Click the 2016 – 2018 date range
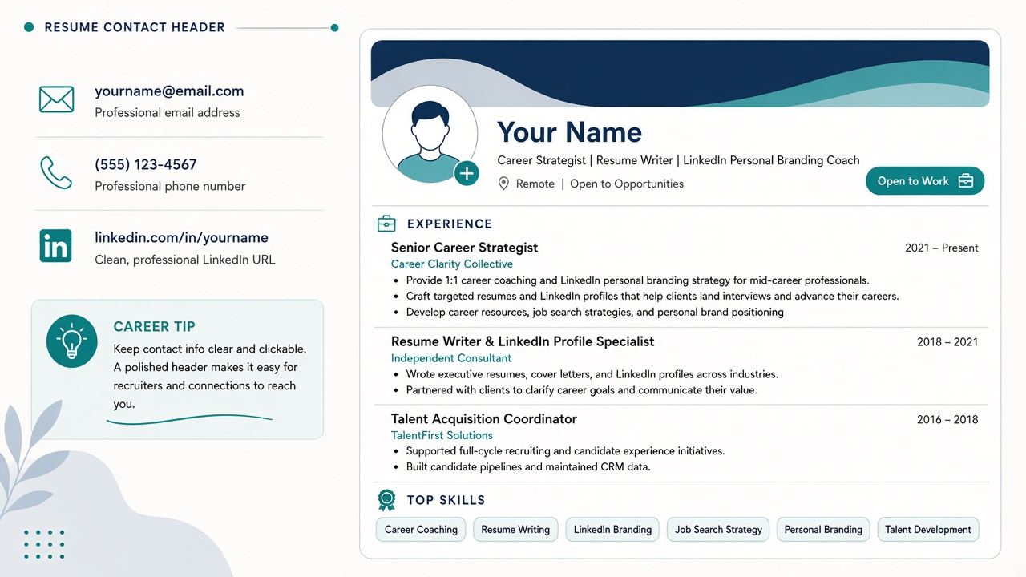The height and width of the screenshot is (577, 1026). point(947,420)
